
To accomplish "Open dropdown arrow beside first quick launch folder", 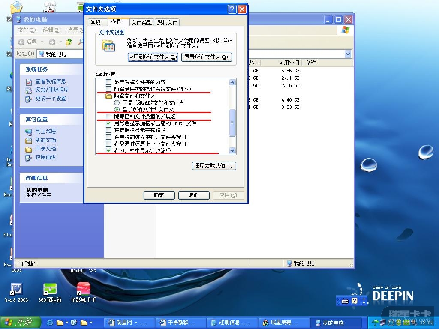I will point(67,323).
